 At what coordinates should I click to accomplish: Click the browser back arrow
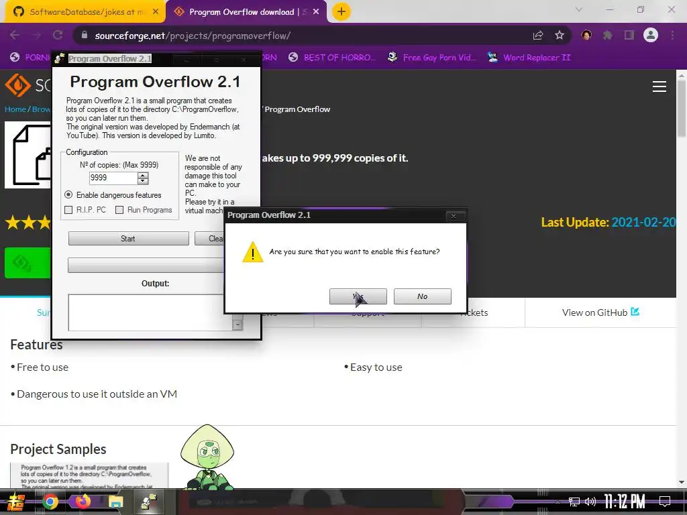[x=15, y=36]
